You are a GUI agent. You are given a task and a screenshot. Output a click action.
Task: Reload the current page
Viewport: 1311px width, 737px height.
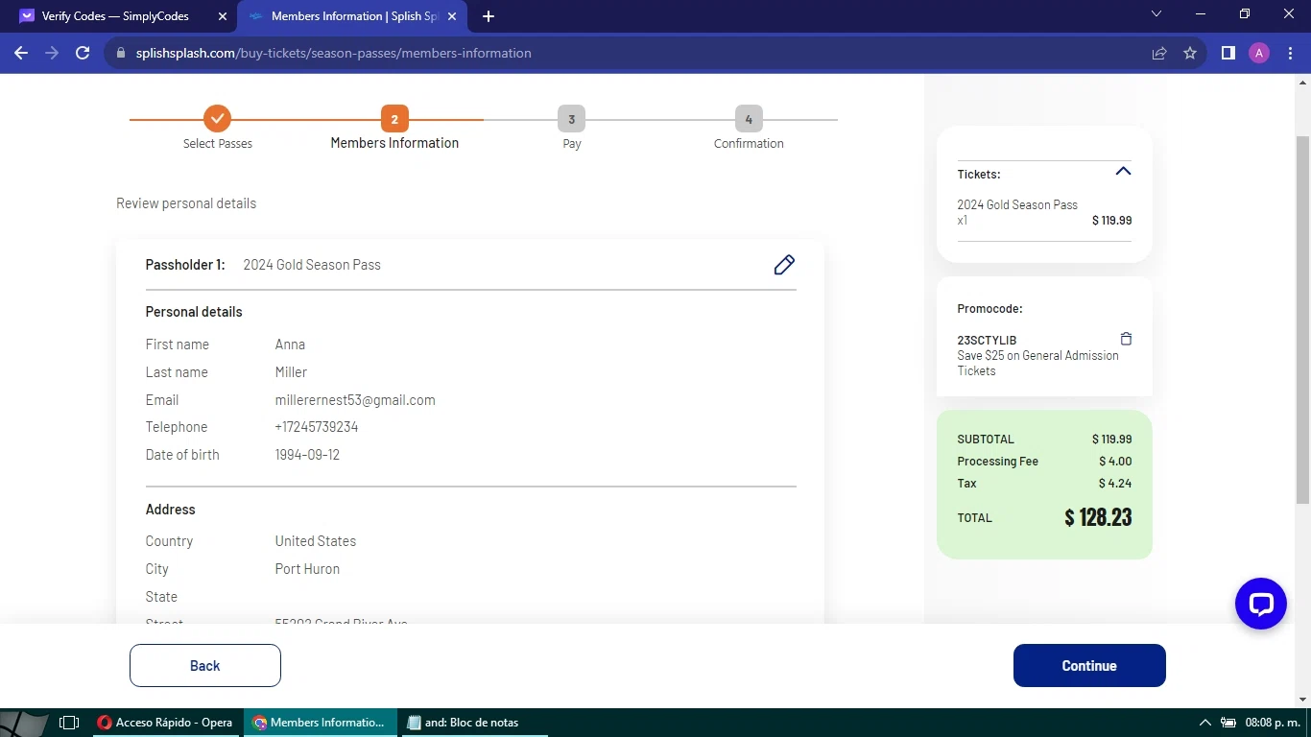83,53
